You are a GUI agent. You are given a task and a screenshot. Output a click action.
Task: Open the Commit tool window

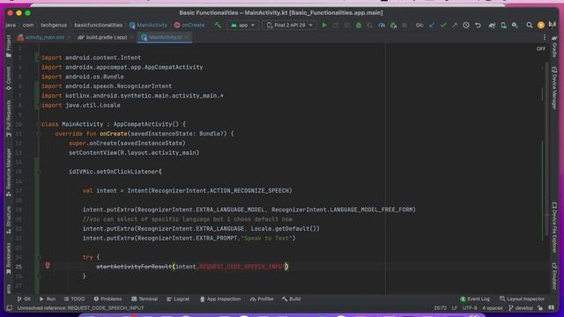(x=9, y=78)
